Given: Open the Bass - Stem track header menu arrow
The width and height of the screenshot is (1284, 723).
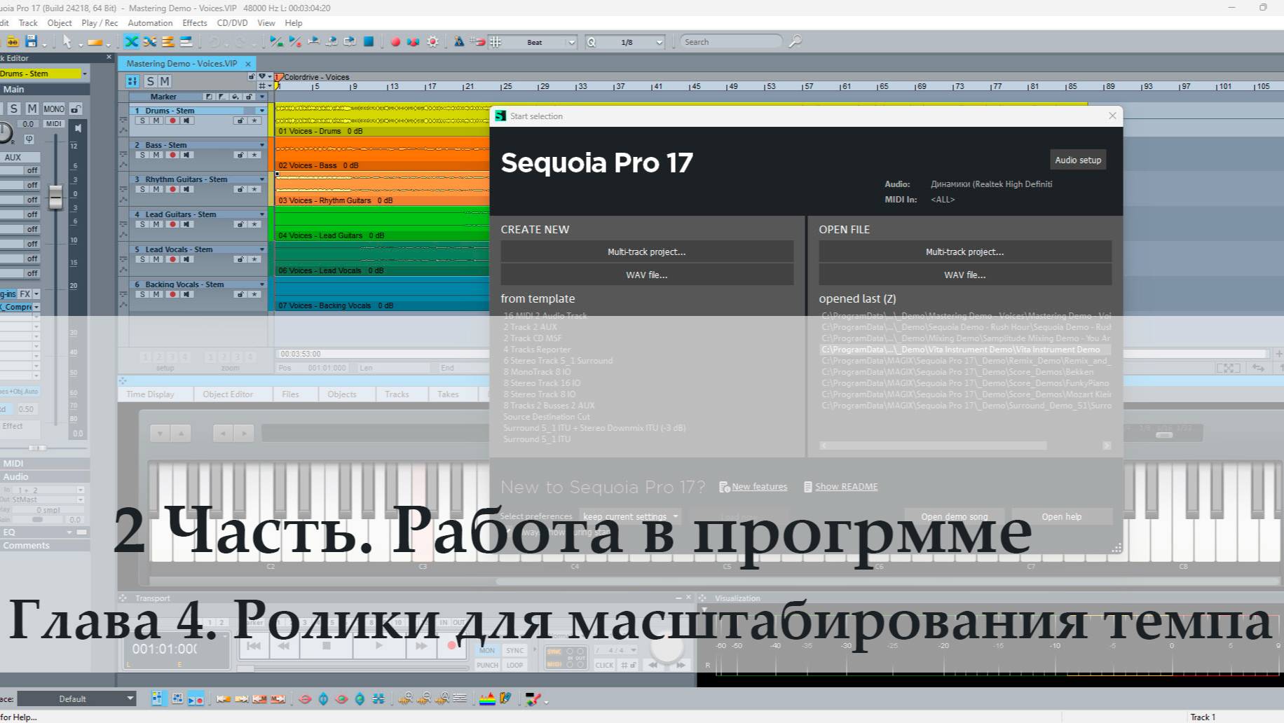Looking at the screenshot, I should (262, 145).
